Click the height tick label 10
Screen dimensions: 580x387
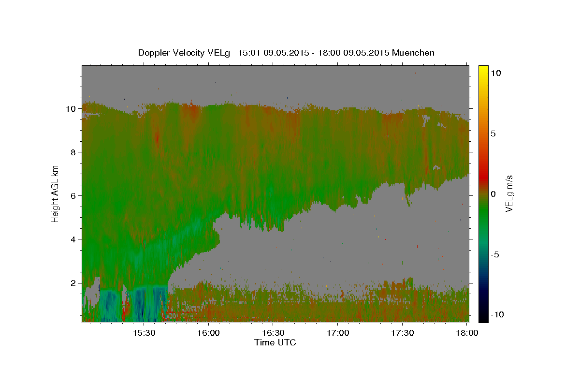pyautogui.click(x=71, y=108)
